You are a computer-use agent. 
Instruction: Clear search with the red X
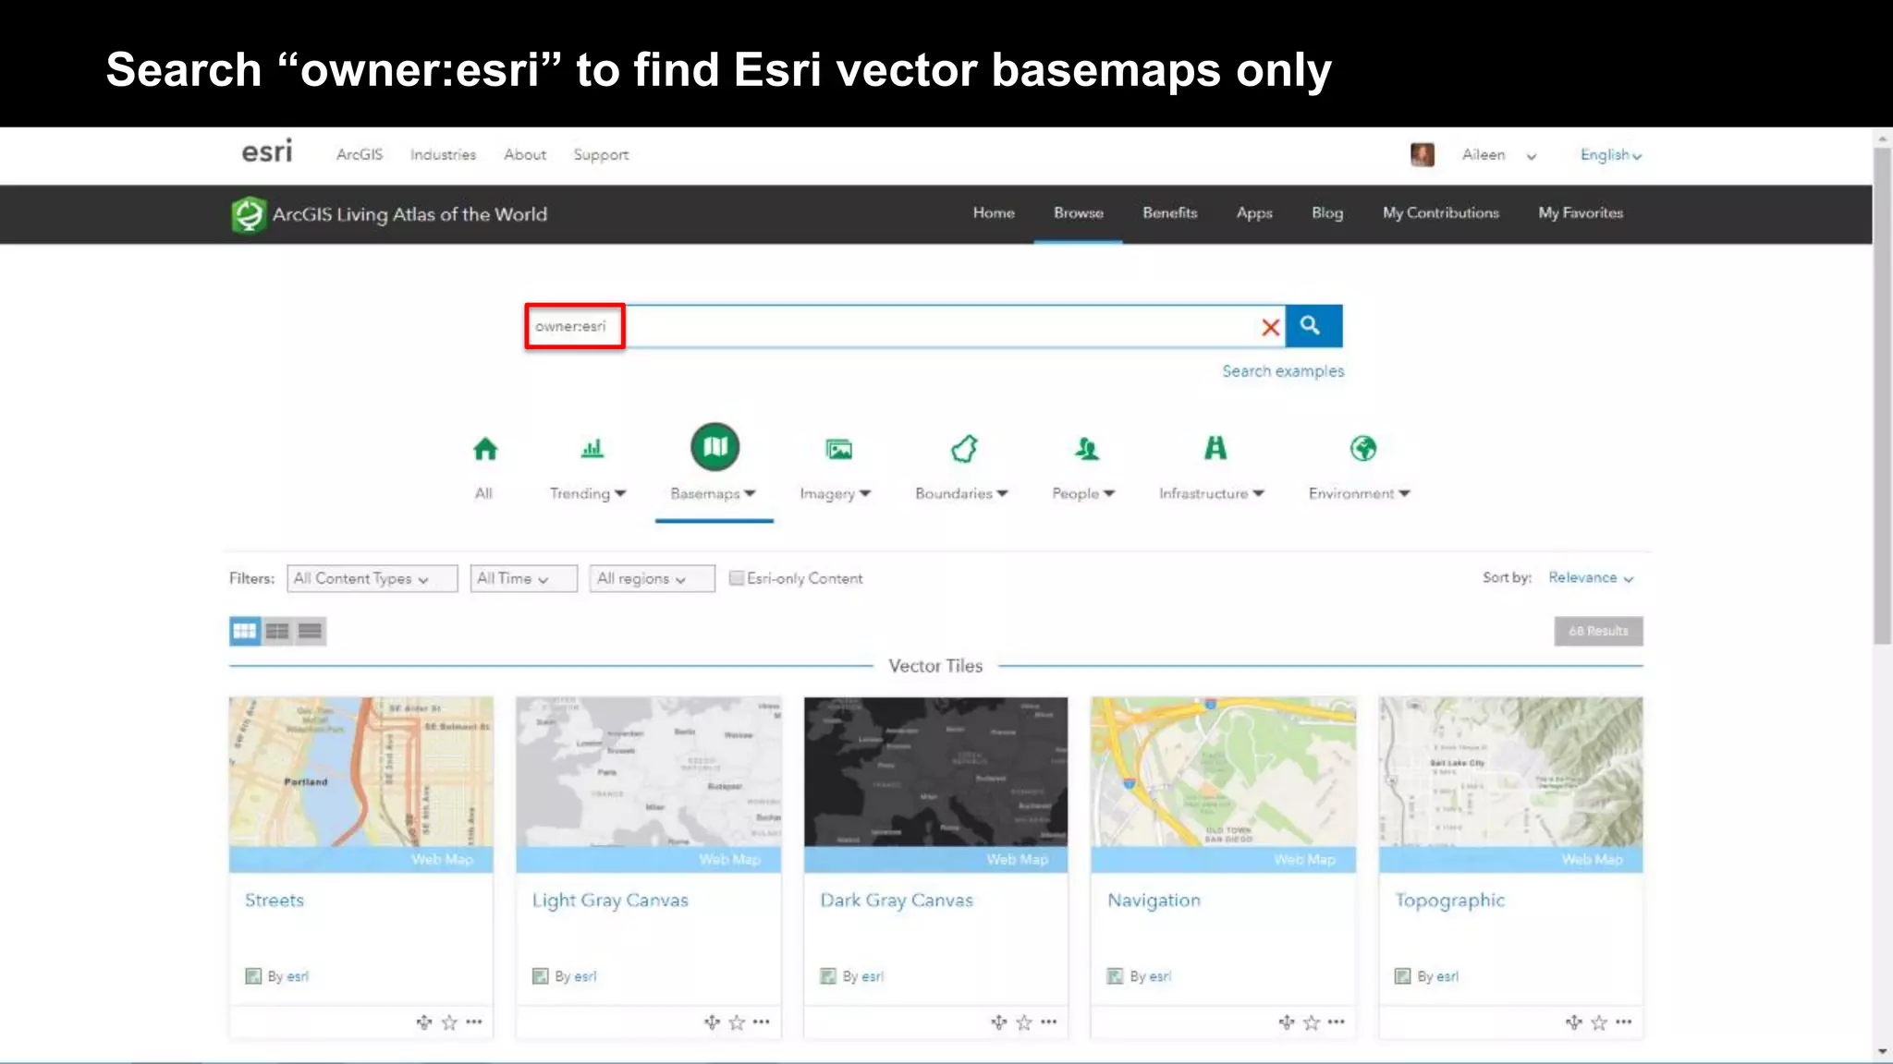point(1271,327)
